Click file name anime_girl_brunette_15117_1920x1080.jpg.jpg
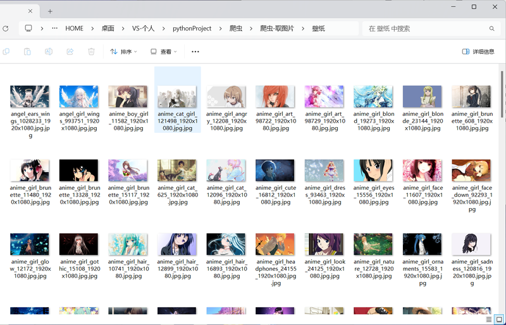506x325 pixels. coord(128,195)
